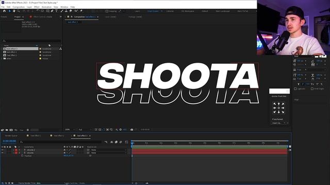The height and width of the screenshot is (185, 330).
Task: Select the Roto Brush tool
Action: (76, 11)
